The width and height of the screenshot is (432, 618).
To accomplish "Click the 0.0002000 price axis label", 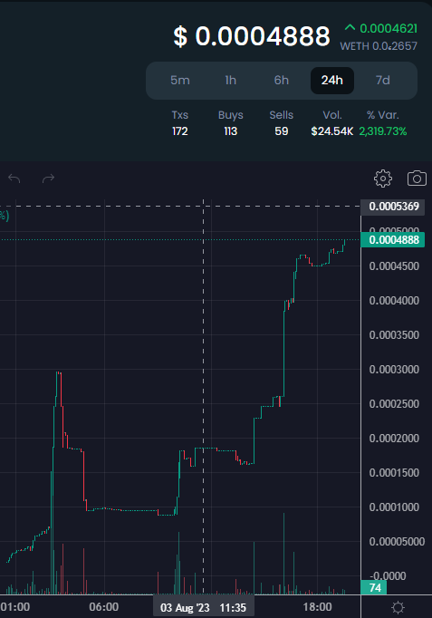I will click(394, 438).
